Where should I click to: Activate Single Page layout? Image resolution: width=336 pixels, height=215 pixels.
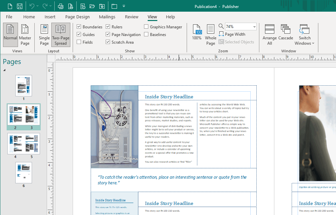44,34
